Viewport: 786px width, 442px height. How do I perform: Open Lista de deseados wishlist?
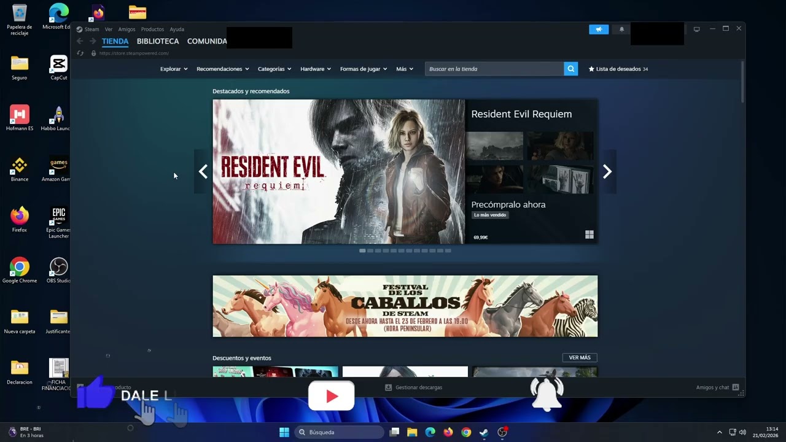pos(618,69)
